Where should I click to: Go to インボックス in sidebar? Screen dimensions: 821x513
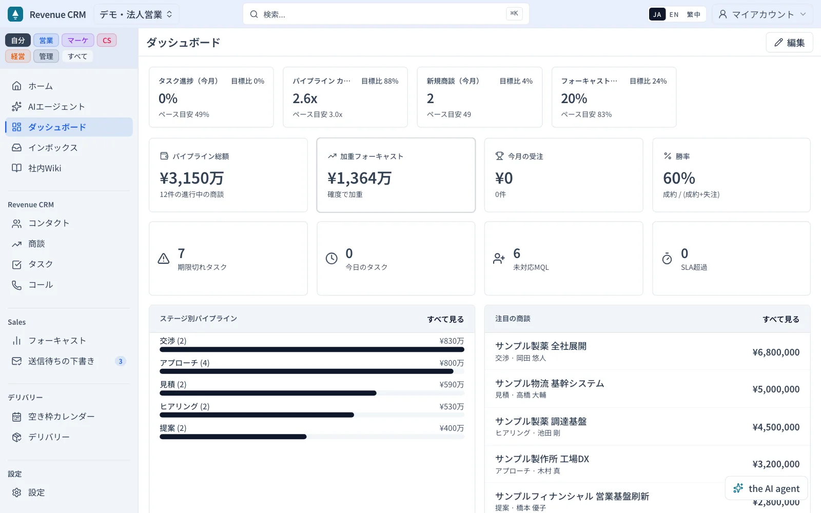pos(69,148)
